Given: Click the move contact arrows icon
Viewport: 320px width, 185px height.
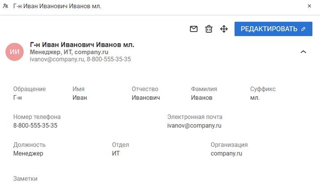Looking at the screenshot, I should point(224,29).
